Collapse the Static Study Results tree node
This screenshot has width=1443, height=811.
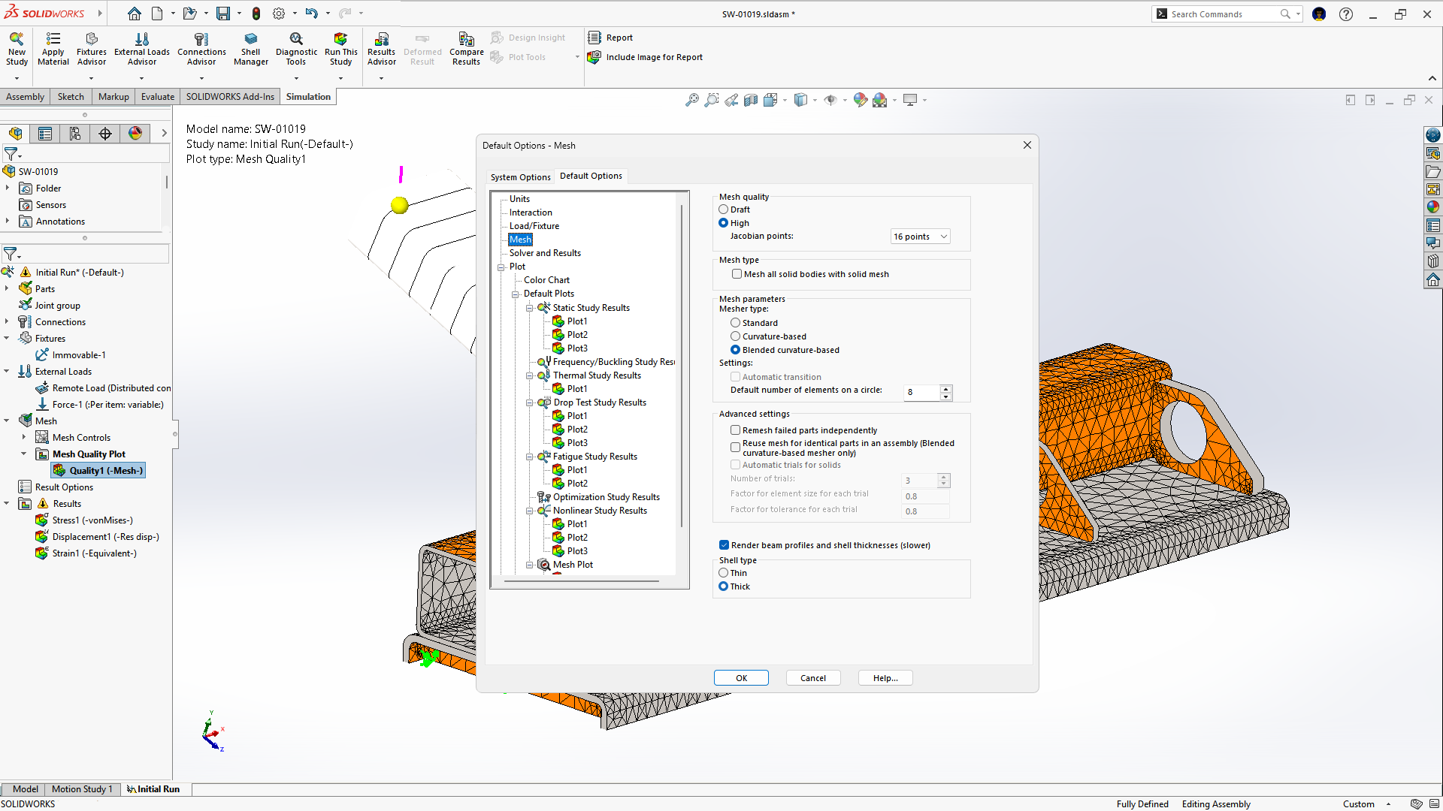(529, 308)
